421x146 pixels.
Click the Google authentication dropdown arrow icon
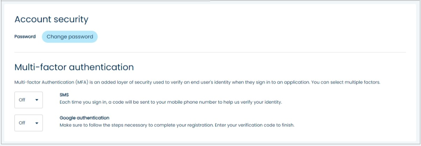pyautogui.click(x=37, y=123)
